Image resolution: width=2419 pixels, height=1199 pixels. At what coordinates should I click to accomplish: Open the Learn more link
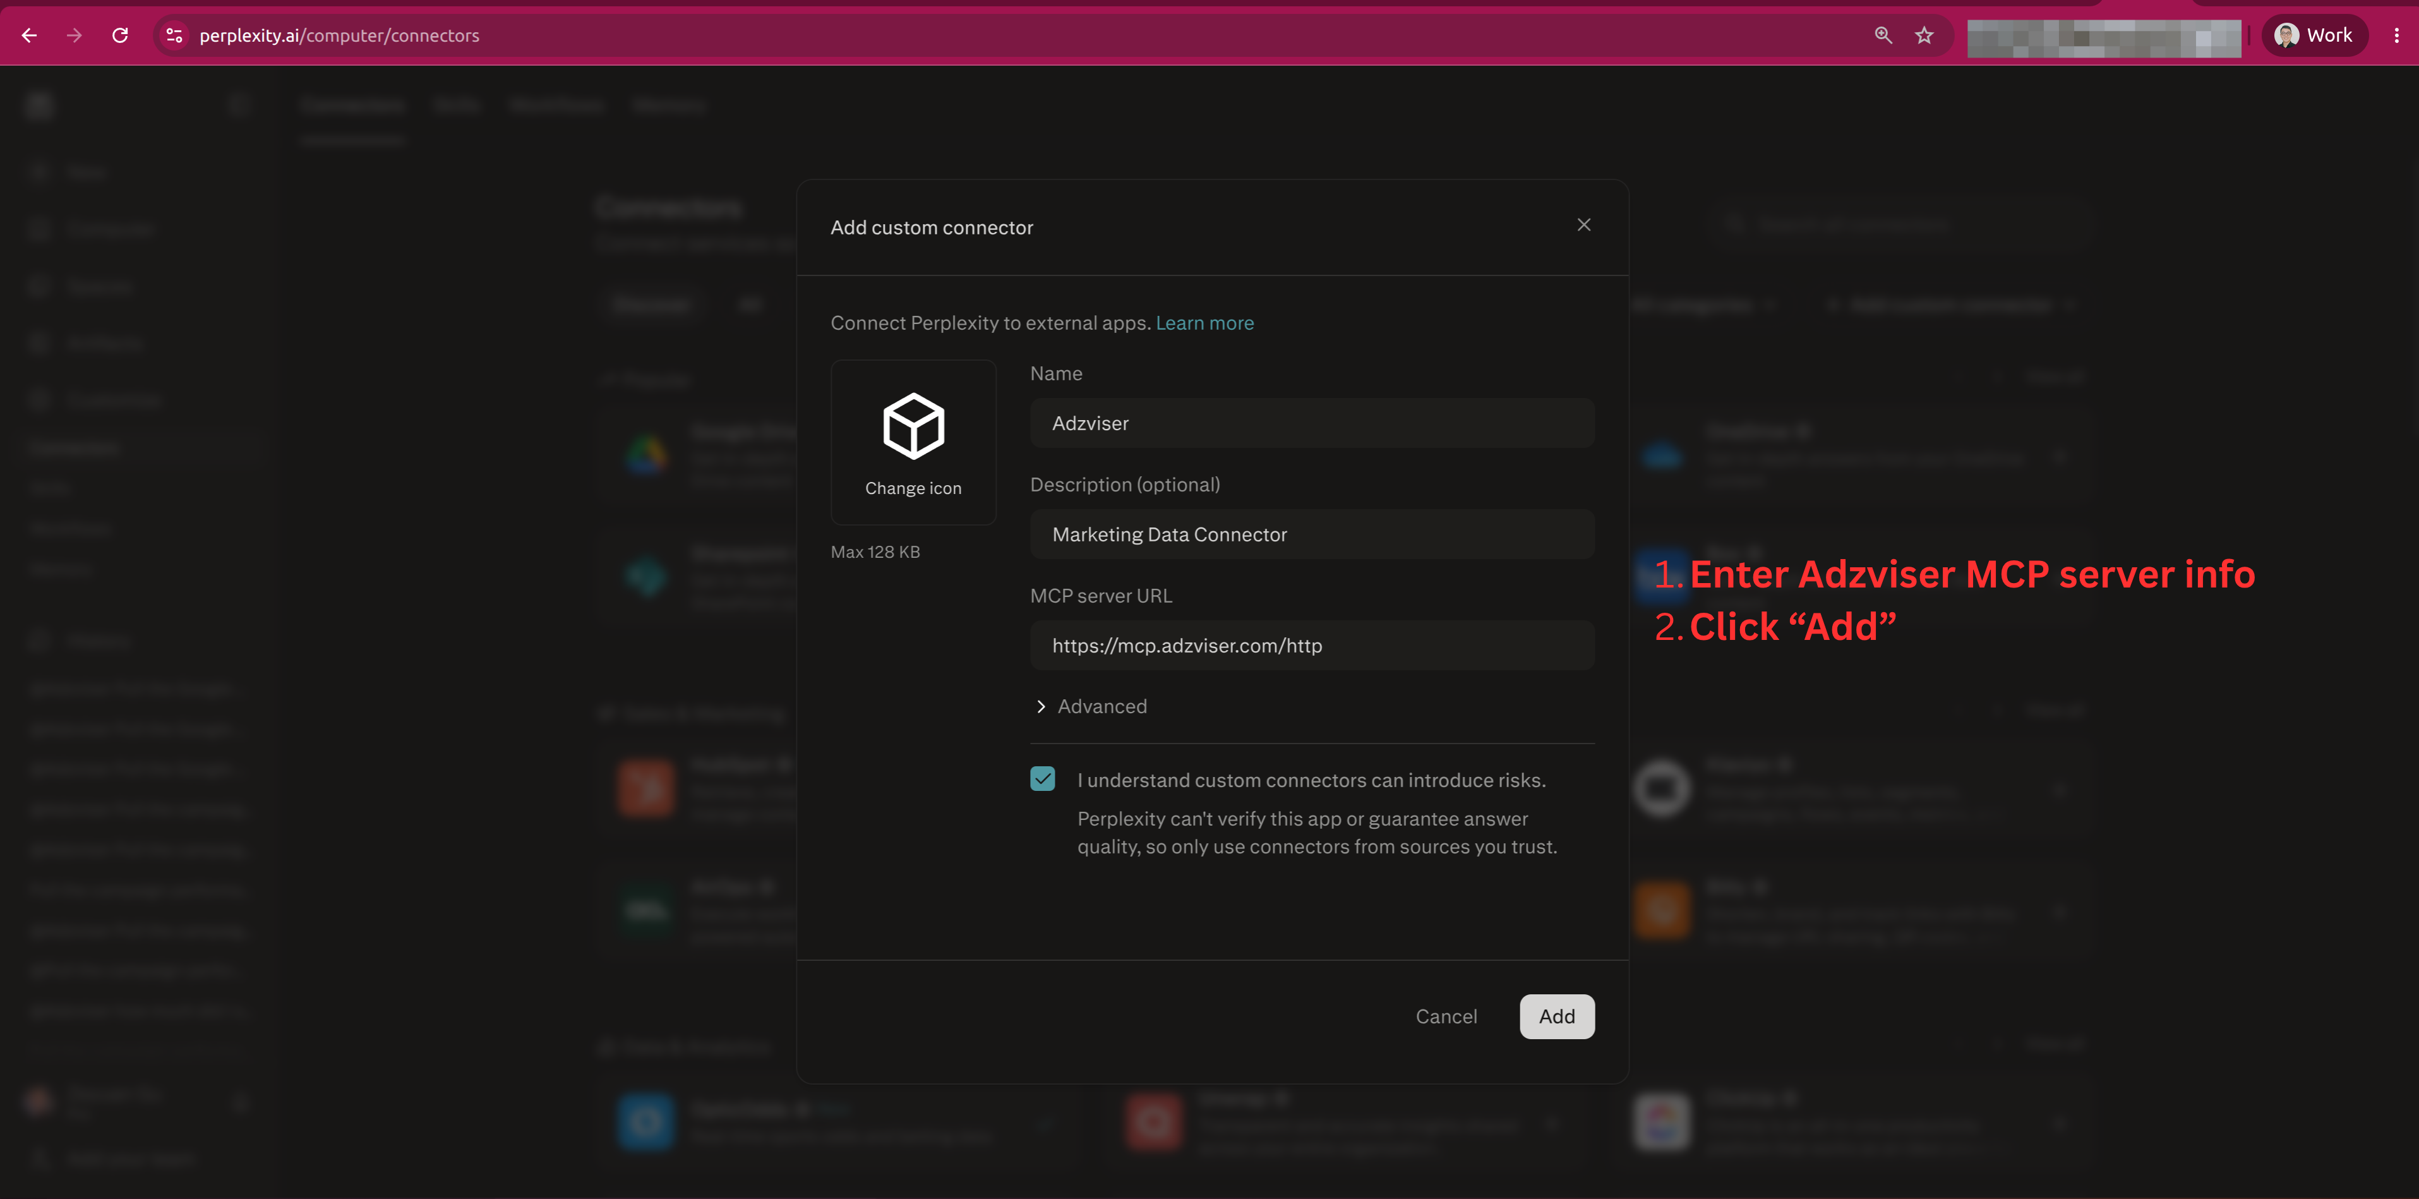click(1204, 323)
